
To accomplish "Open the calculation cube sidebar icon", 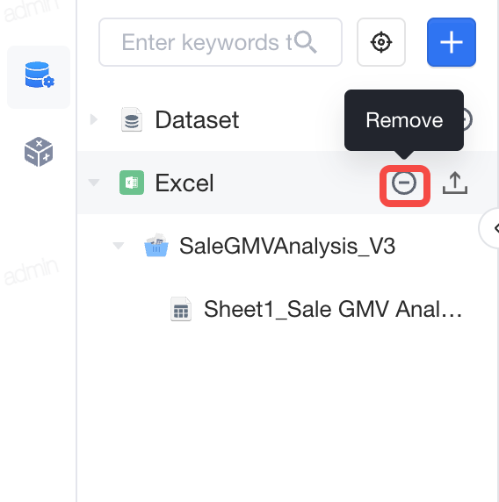I will 39,152.
